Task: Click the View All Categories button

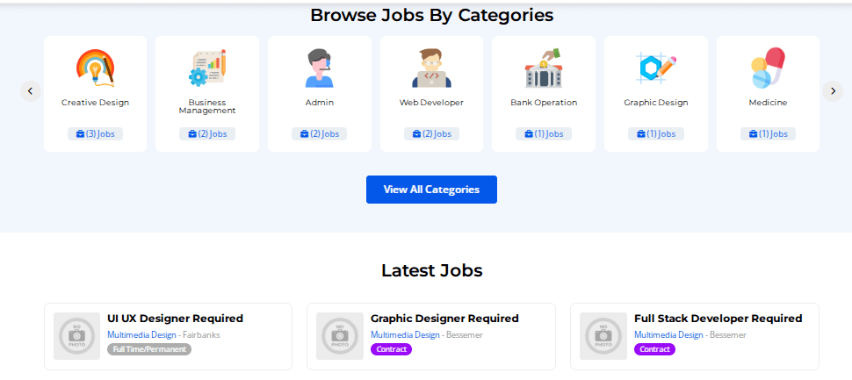Action: coord(431,190)
